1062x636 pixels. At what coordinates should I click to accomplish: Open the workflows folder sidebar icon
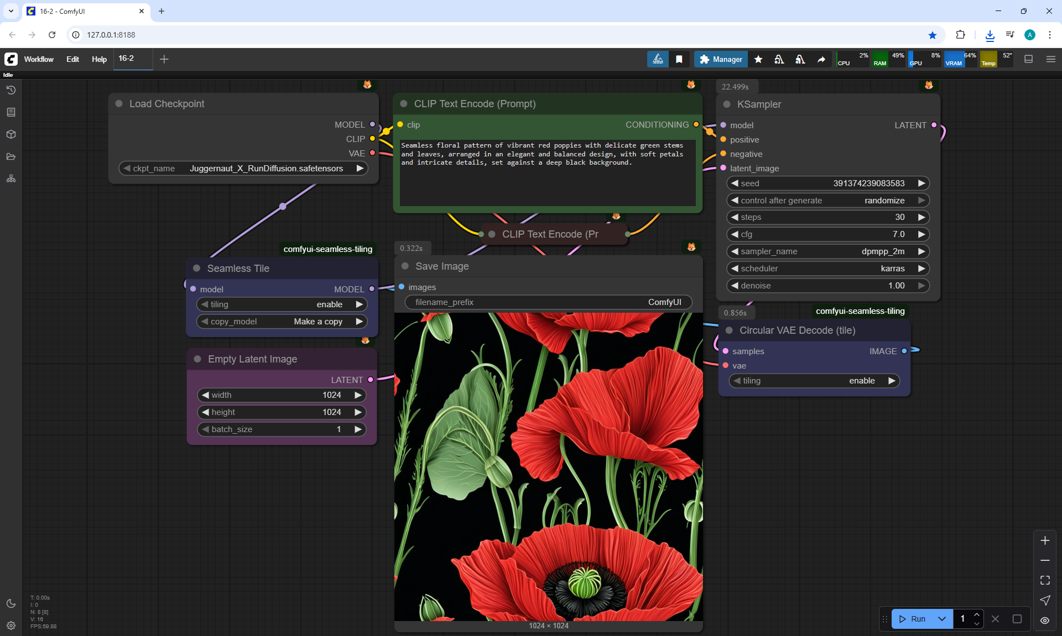[x=11, y=156]
